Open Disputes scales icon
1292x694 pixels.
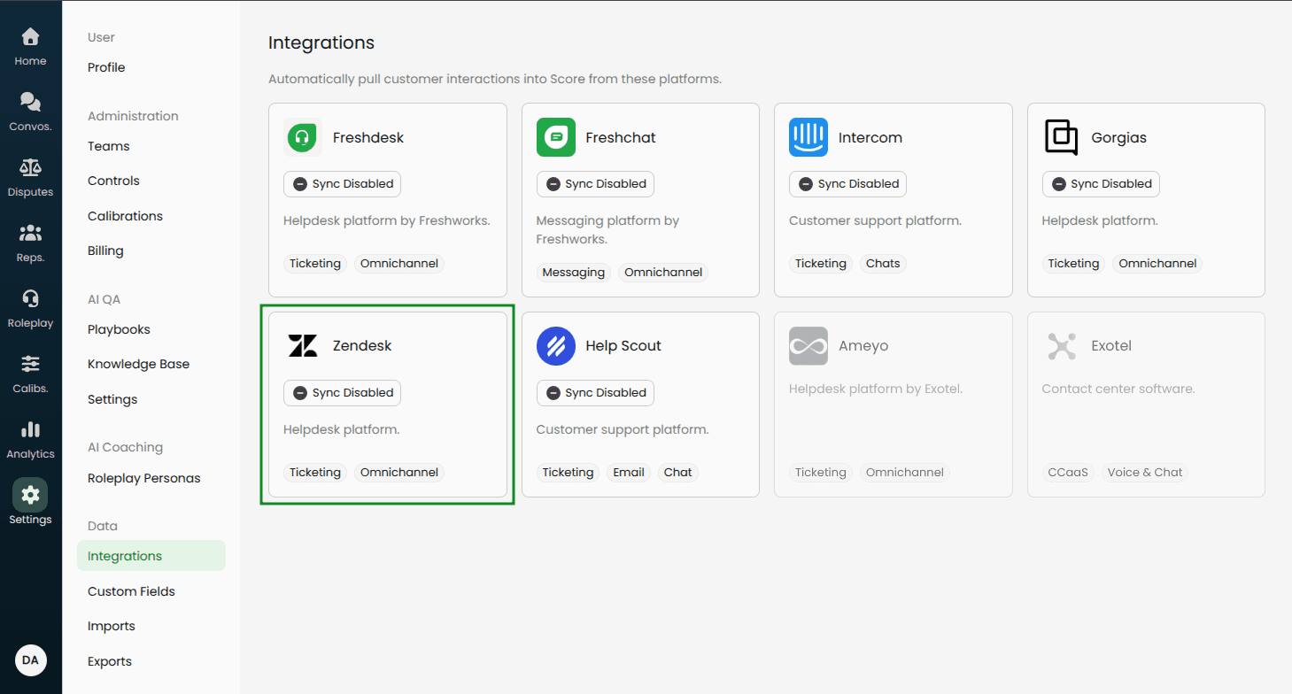coord(30,168)
